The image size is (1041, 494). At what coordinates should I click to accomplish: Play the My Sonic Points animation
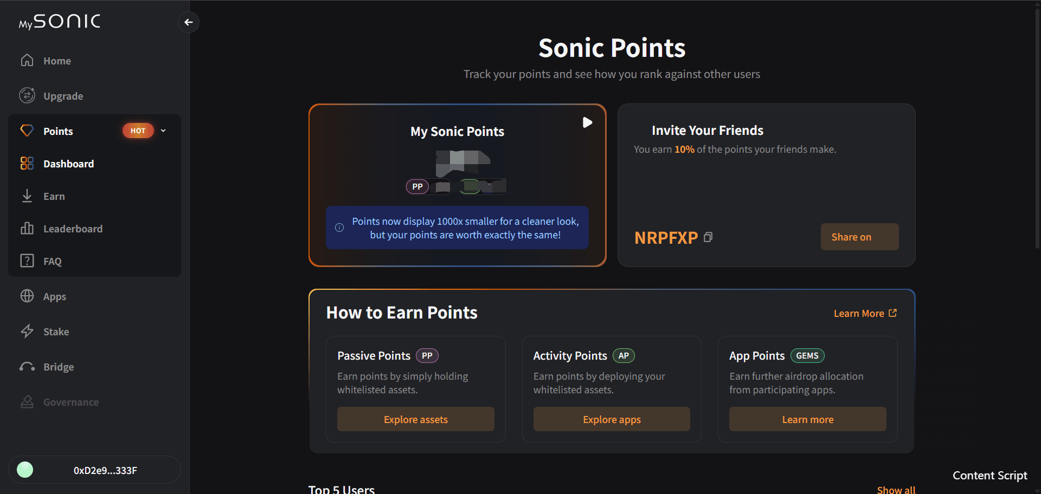click(x=587, y=122)
